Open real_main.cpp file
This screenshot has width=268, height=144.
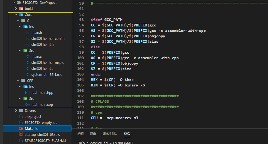[x=42, y=104]
